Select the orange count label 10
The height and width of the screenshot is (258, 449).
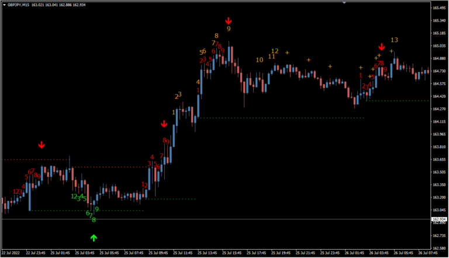coord(260,60)
